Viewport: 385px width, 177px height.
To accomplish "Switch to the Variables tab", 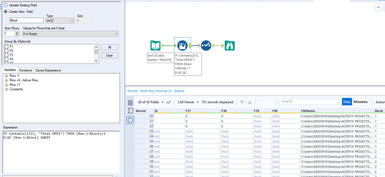I will click(10, 70).
